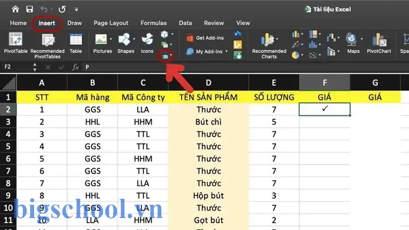Select column G header
409x230 pixels.
point(375,83)
